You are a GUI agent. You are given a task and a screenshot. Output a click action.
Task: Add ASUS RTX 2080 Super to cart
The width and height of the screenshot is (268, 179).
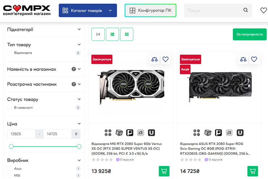point(252,171)
